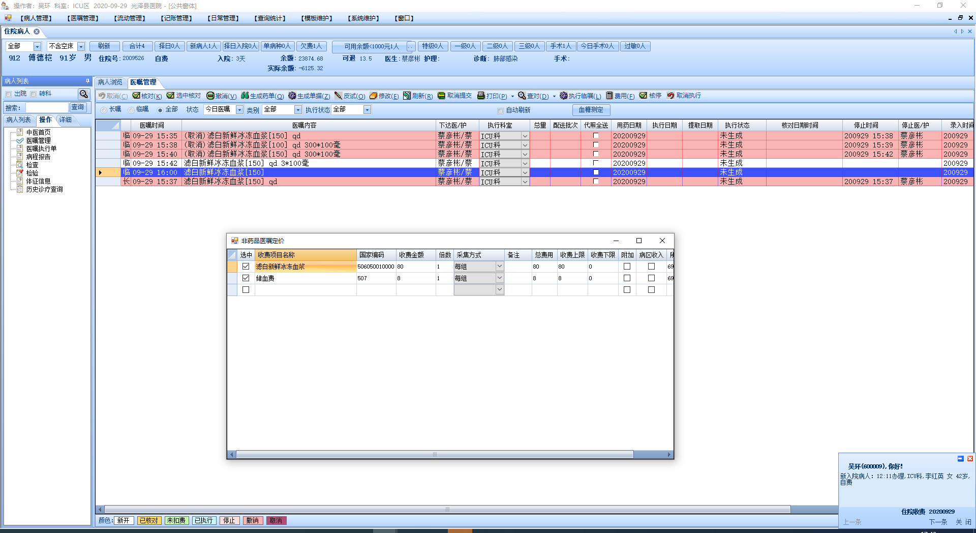Viewport: 976px width, 533px height.
Task: Switch to the 详细 tab
Action: point(66,120)
